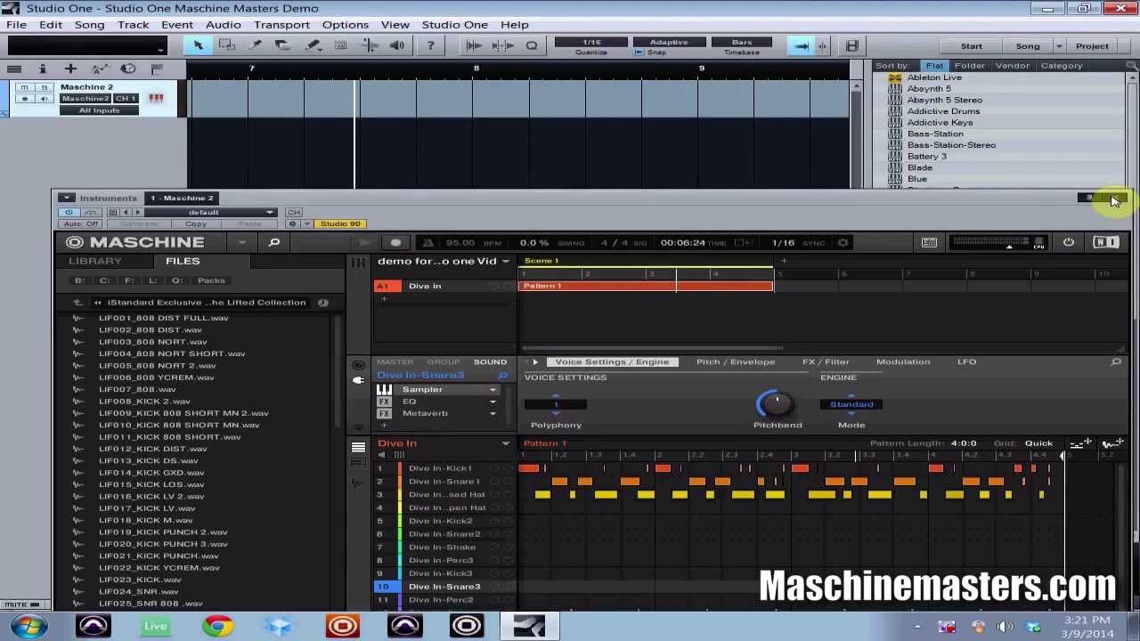Switch to the LIBRARY browser tab

tap(94, 261)
